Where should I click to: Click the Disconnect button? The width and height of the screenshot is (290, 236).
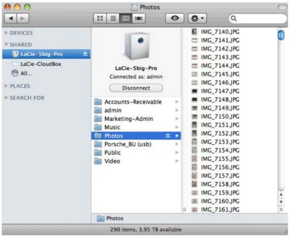pyautogui.click(x=136, y=88)
